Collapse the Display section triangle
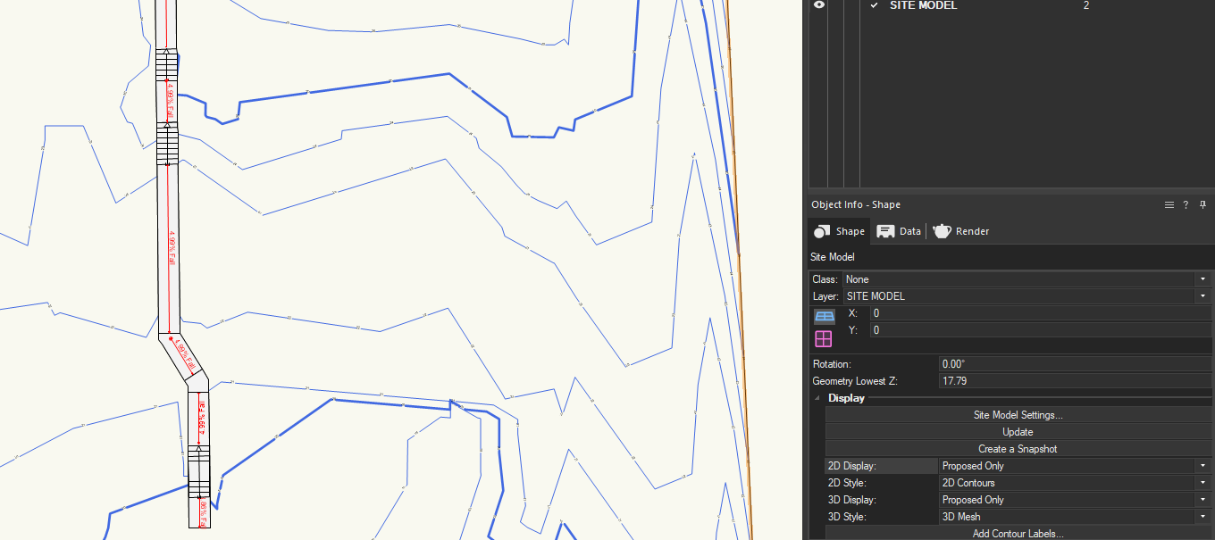Image resolution: width=1215 pixels, height=540 pixels. 817,398
